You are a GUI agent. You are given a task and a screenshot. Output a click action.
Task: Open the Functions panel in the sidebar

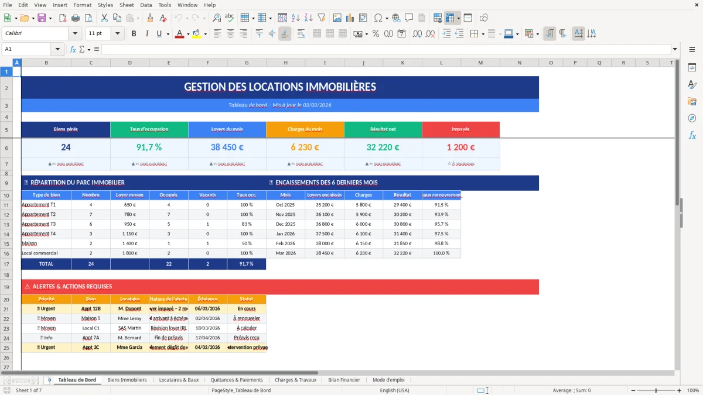[x=693, y=135]
